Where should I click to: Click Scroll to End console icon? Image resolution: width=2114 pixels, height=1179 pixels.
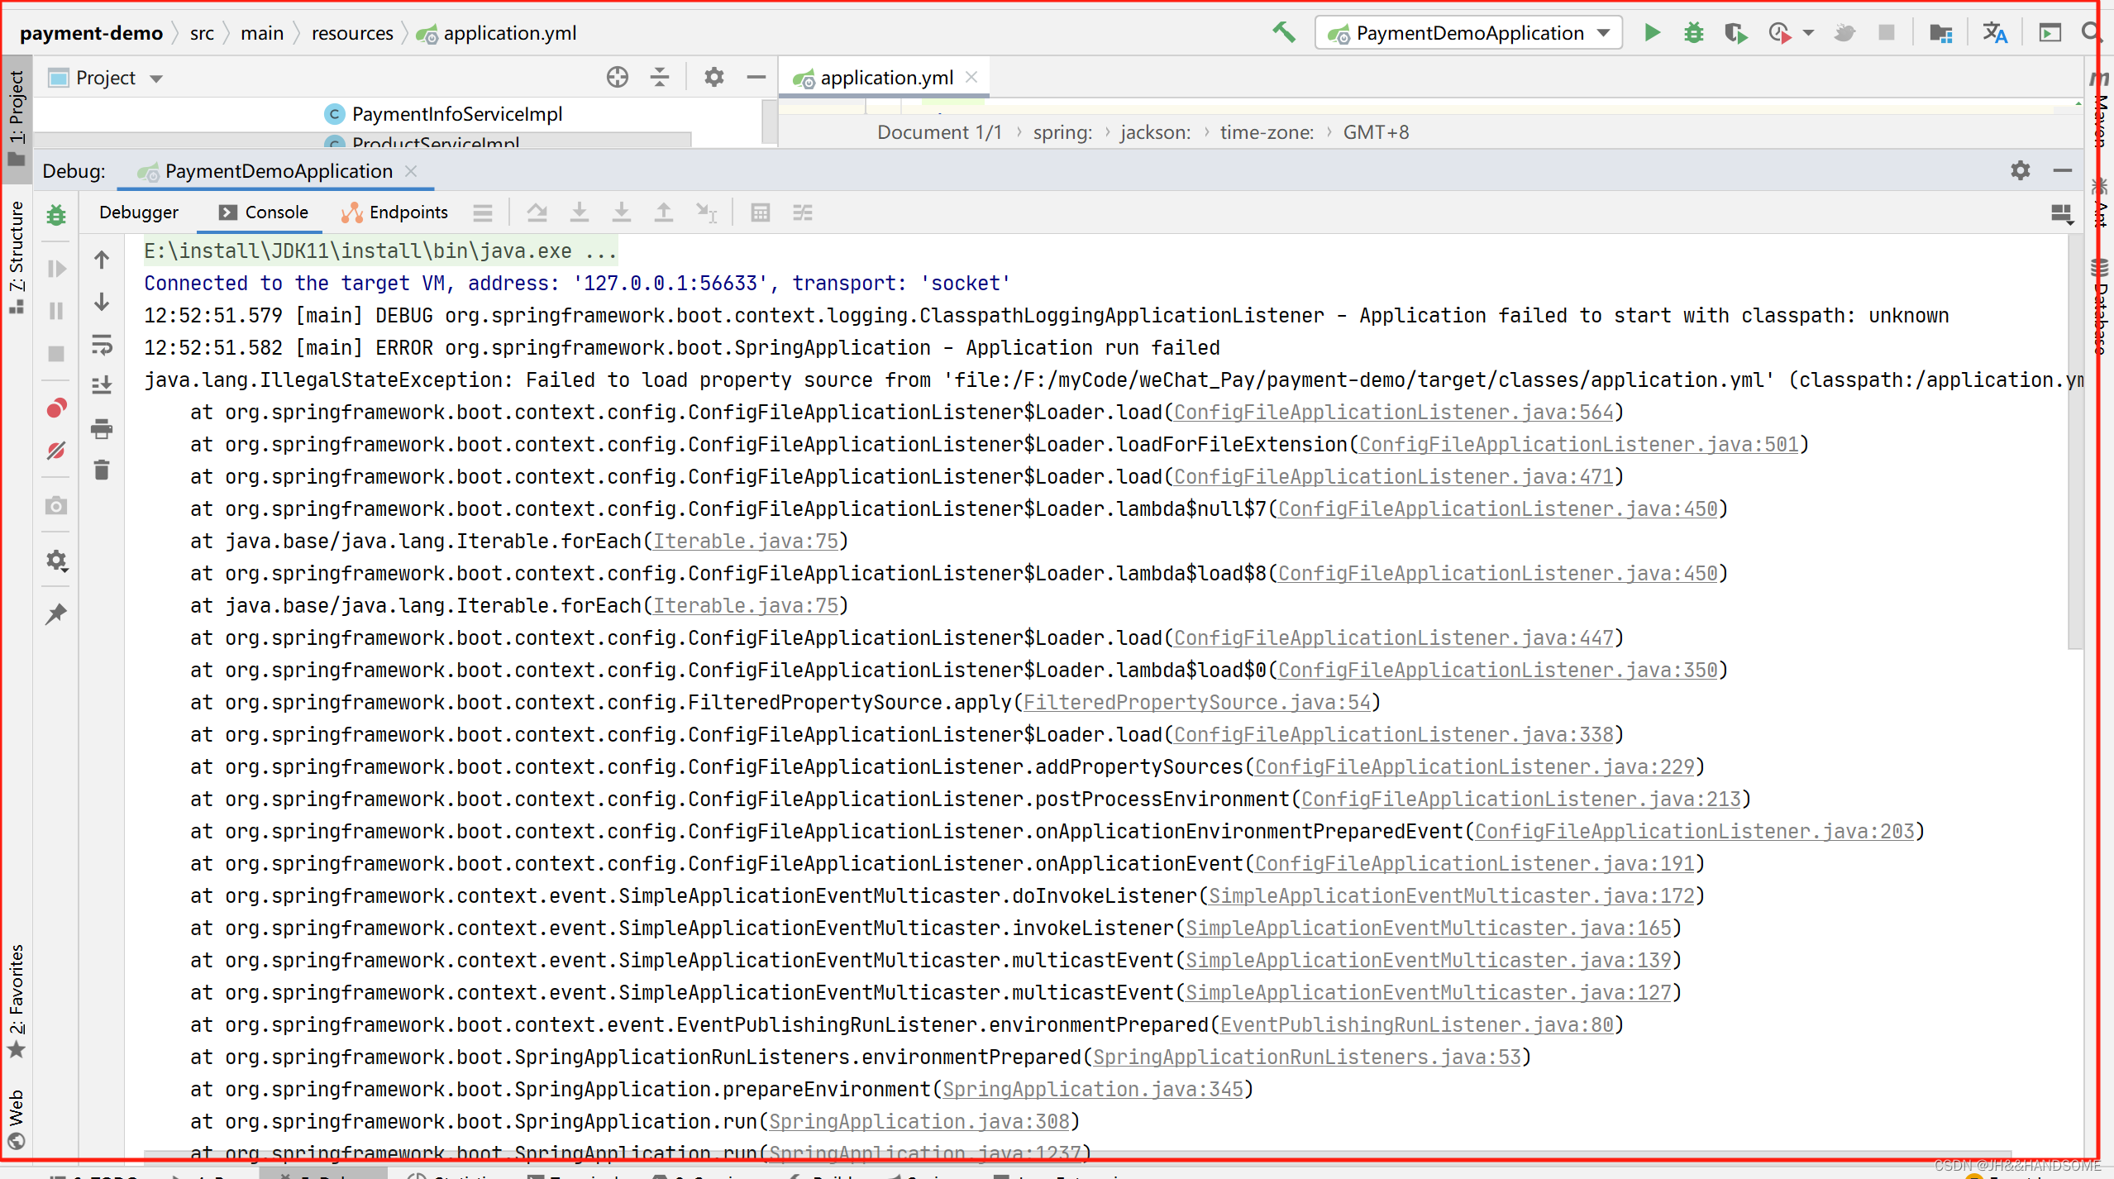coord(102,386)
